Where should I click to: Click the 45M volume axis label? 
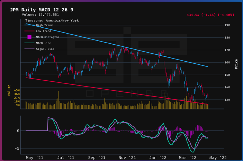(x=17, y=90)
